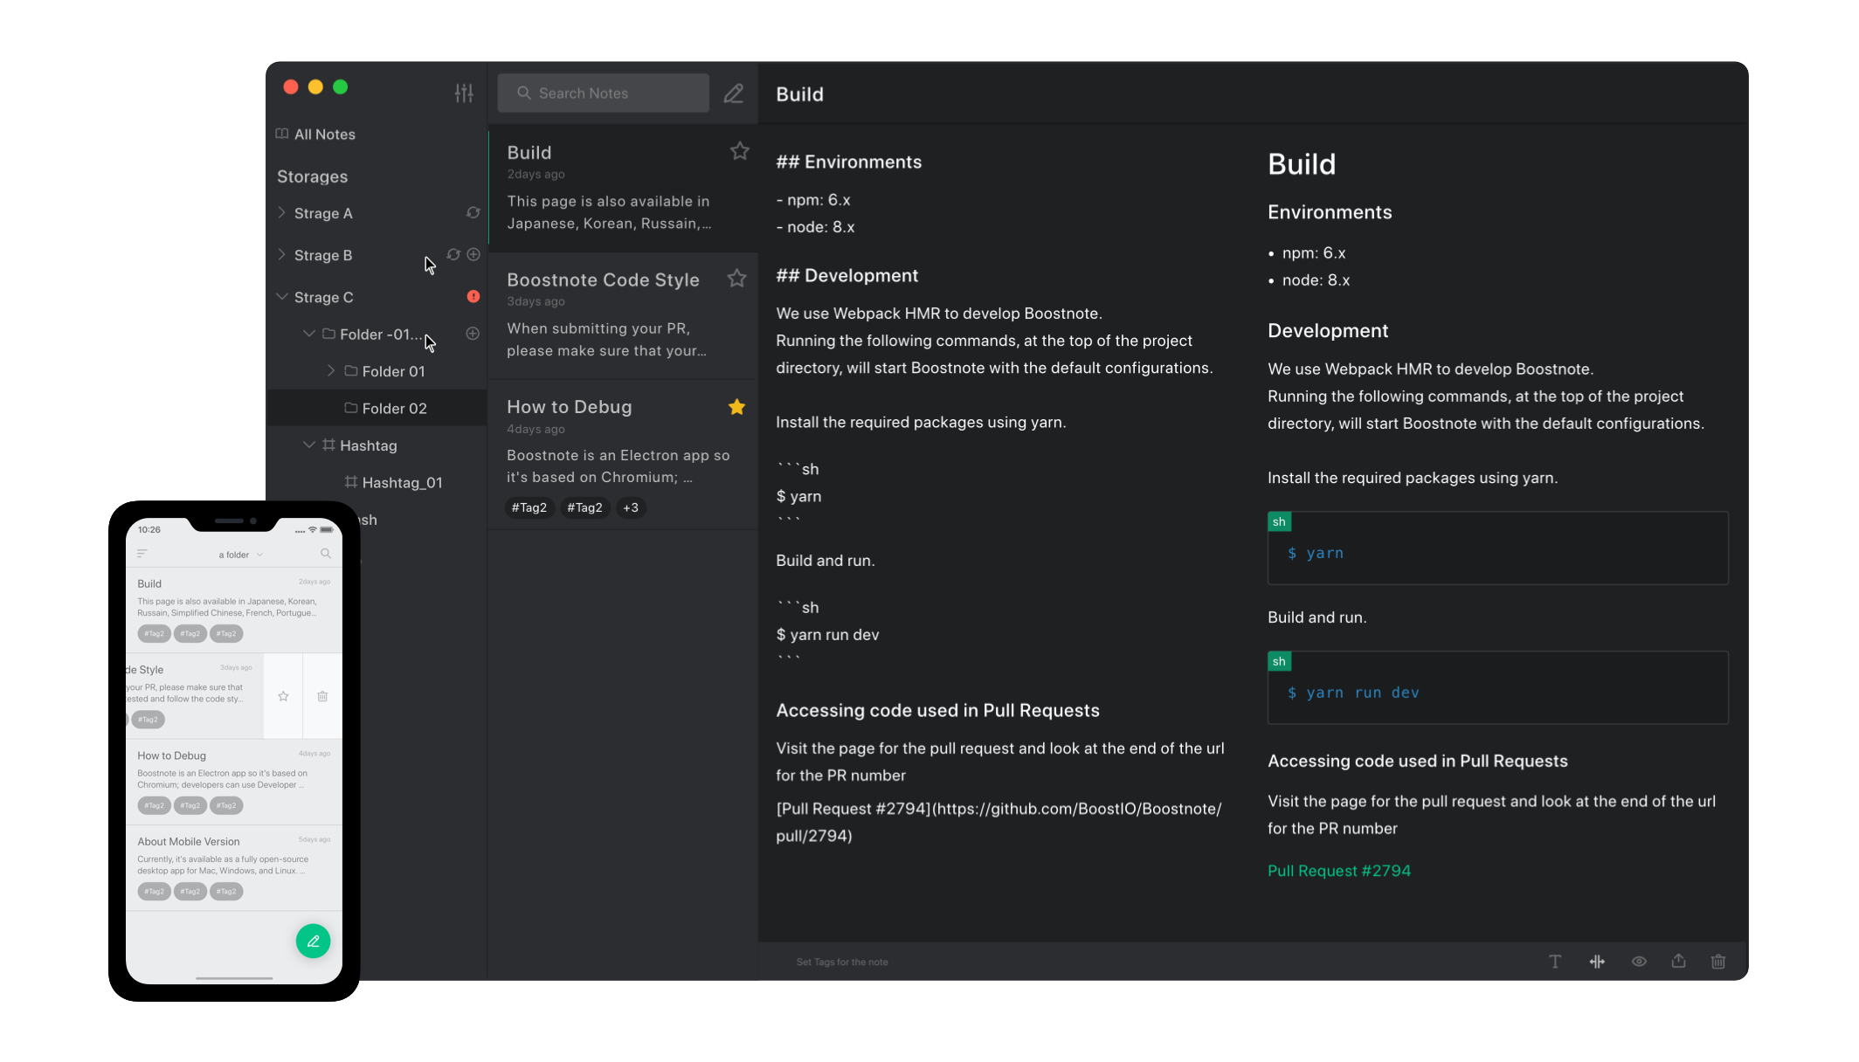Select All Notes sidebar menu item
Viewport: 1859px width, 1062px height.
tap(324, 134)
